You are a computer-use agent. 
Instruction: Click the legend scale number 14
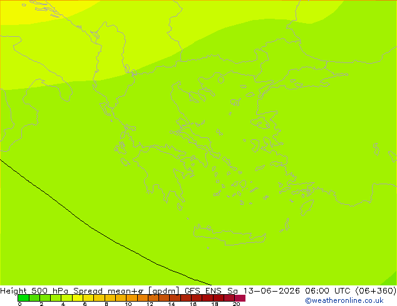coord(172,304)
